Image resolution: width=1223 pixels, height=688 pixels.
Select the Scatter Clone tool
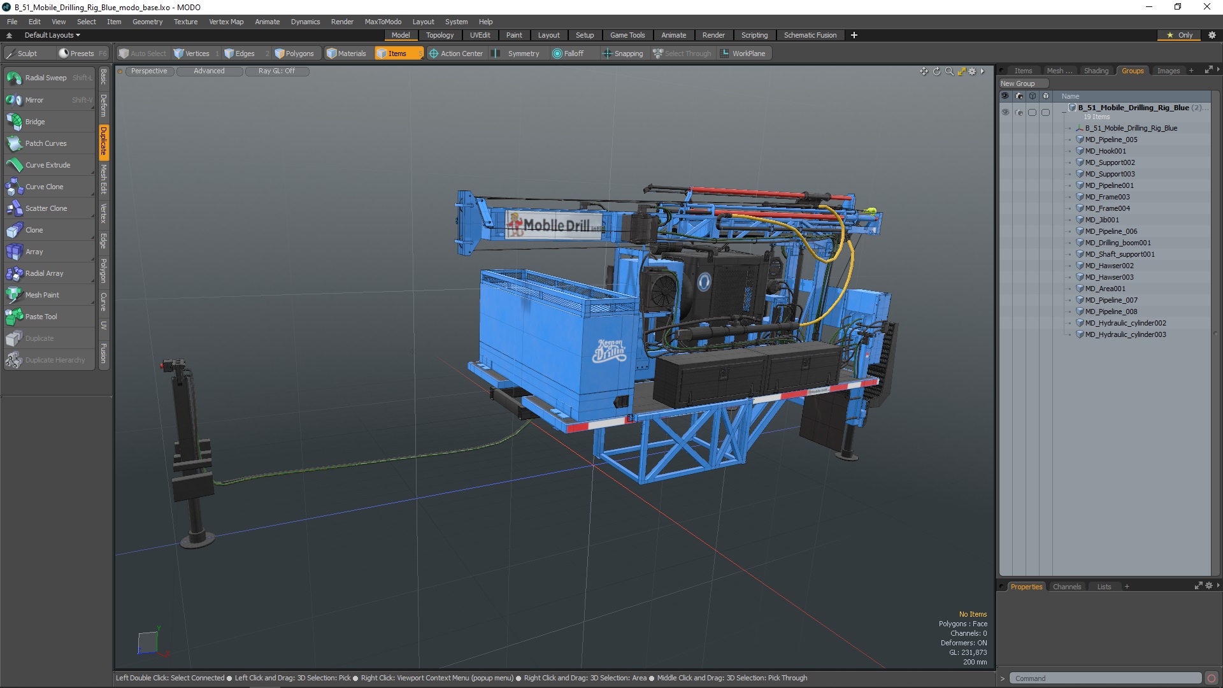point(49,208)
